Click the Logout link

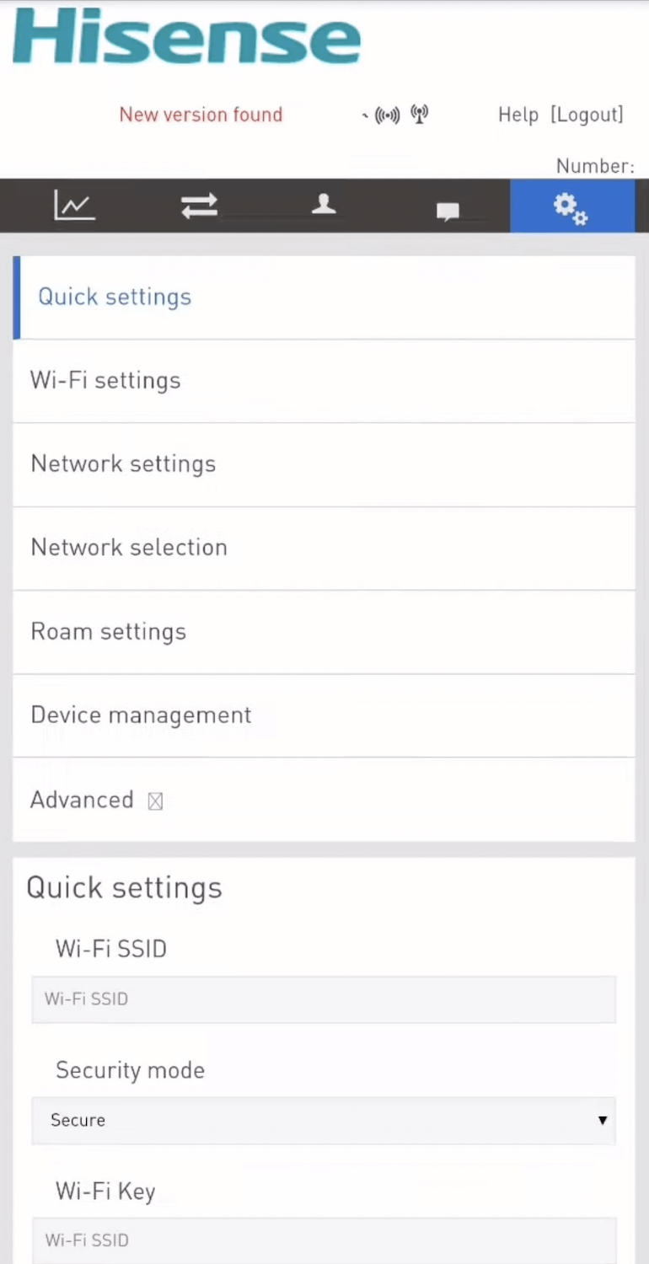587,115
